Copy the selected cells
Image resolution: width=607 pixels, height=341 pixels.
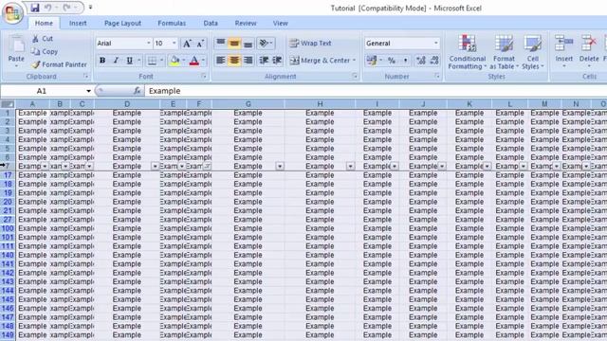pos(45,51)
